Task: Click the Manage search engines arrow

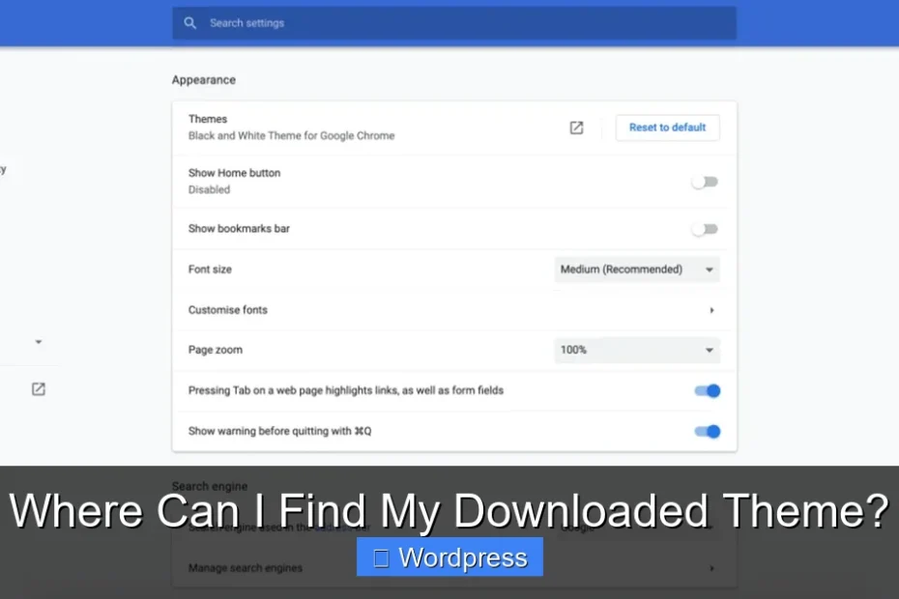Action: (711, 568)
